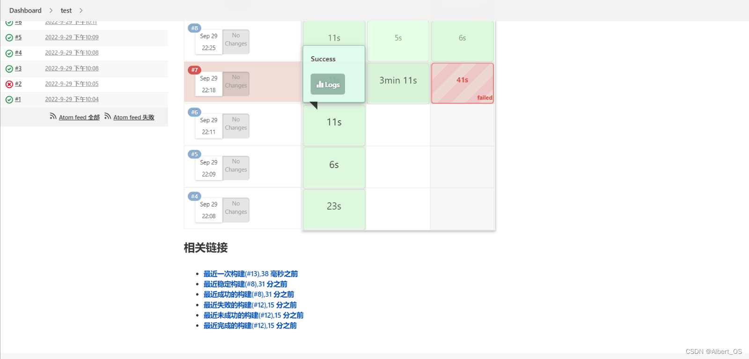This screenshot has width=749, height=359.
Task: Expand the chevron after Dashboard breadcrumb
Action: (51, 10)
